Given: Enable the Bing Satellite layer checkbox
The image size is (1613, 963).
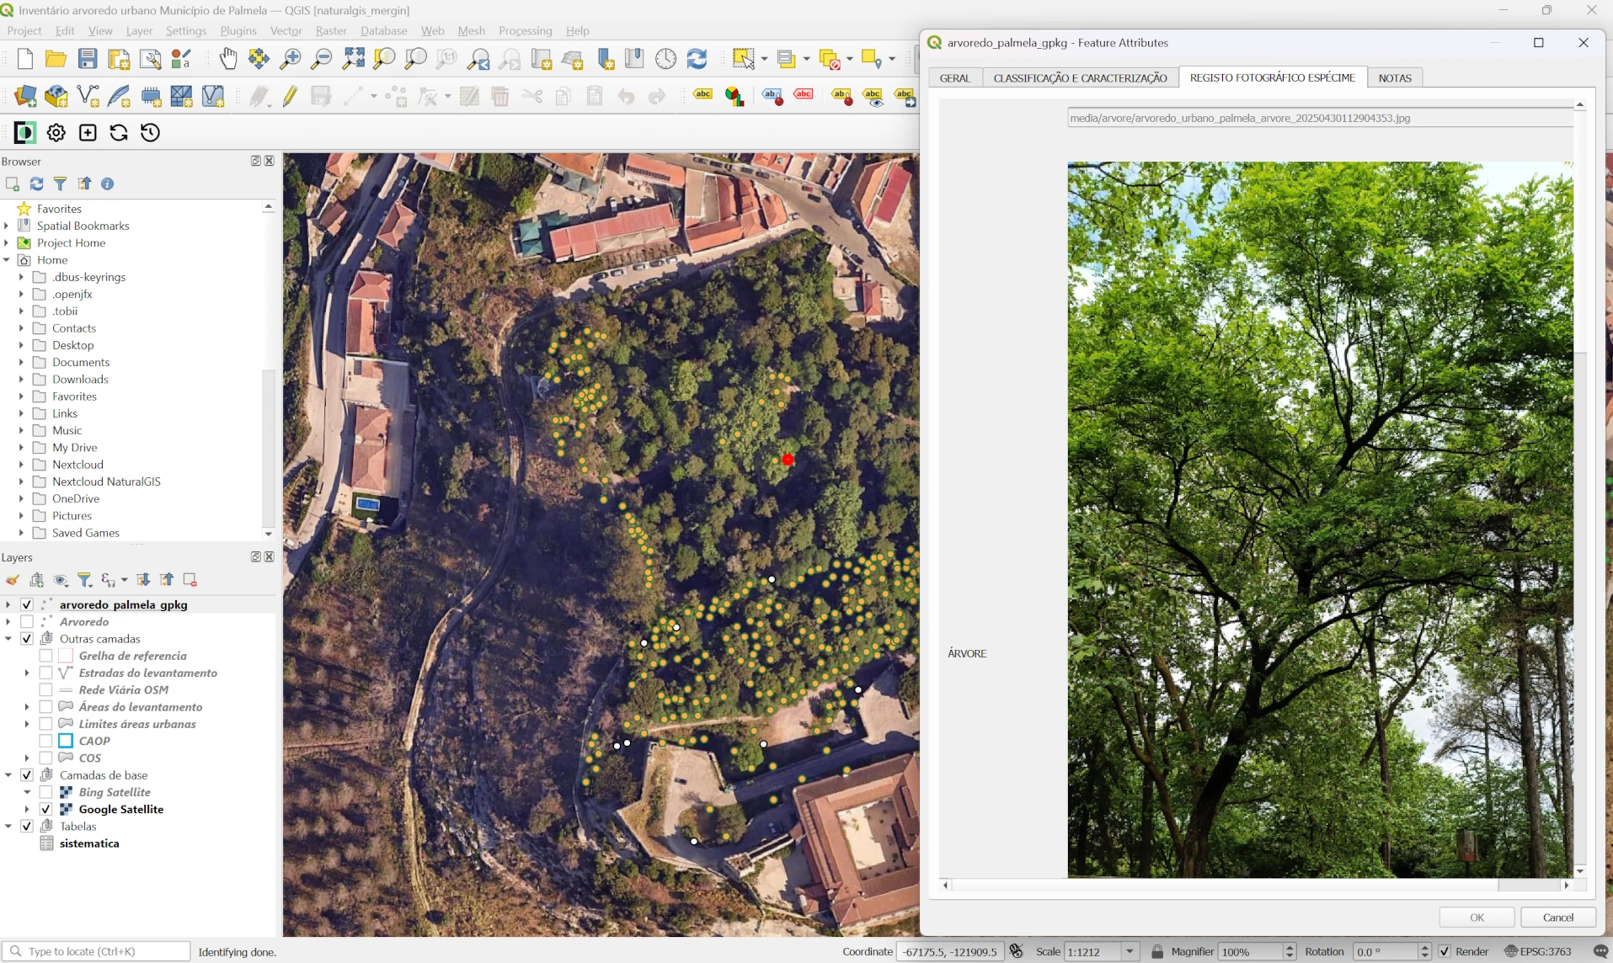Looking at the screenshot, I should (46, 792).
